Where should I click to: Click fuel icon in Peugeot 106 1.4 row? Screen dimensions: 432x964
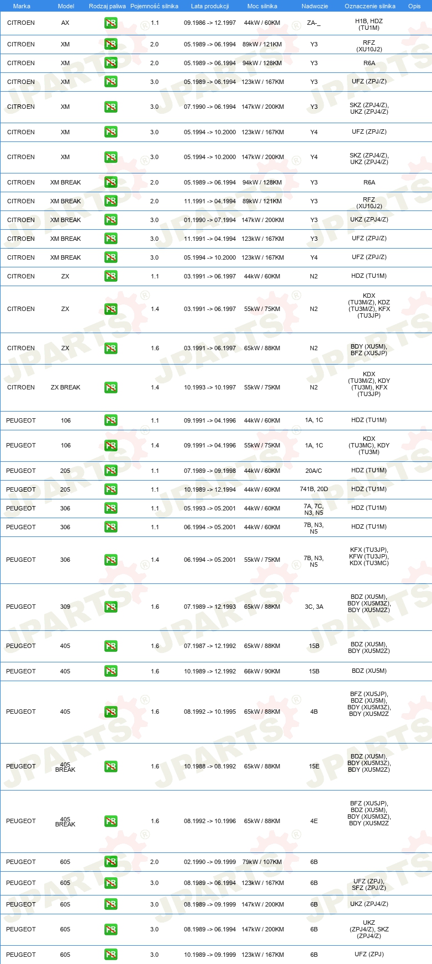[x=110, y=446]
